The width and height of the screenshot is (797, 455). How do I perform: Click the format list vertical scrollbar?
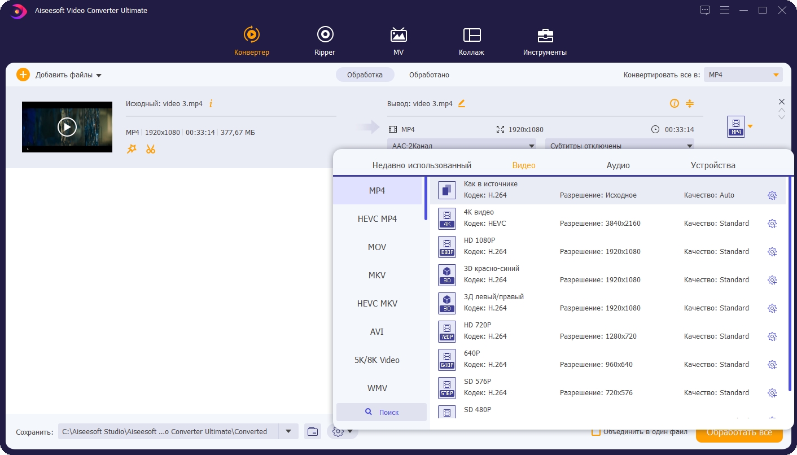790,282
